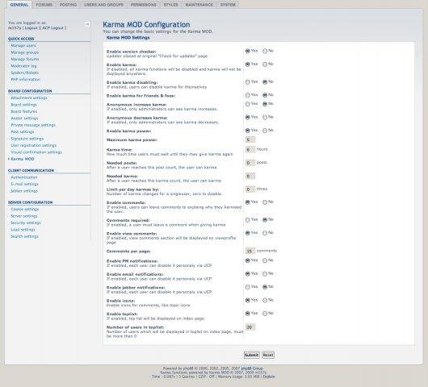Switch to the STYLES tab
Viewport: 428px width, 387px height.
pyautogui.click(x=170, y=5)
